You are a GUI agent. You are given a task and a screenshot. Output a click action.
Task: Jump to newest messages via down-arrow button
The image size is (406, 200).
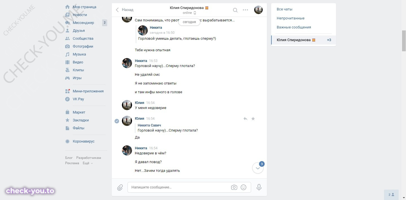point(258,168)
